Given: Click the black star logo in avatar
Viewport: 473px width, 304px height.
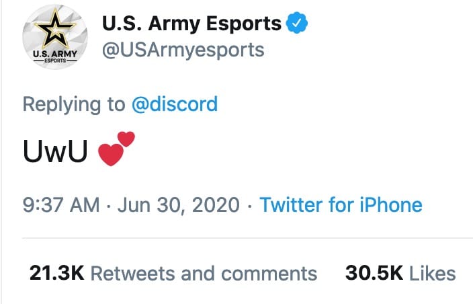Looking at the screenshot, I should coord(55,28).
